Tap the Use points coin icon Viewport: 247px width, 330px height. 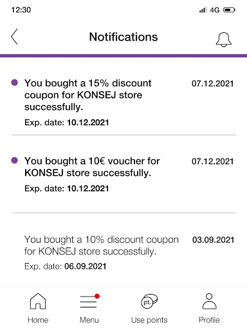pos(149,301)
